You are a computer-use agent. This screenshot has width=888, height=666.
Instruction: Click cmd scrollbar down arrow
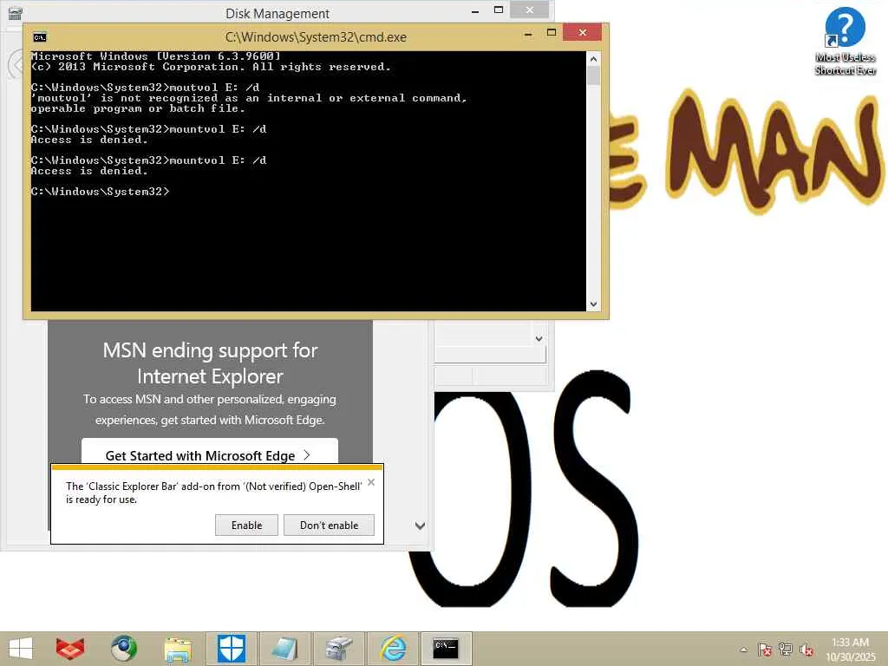click(593, 304)
